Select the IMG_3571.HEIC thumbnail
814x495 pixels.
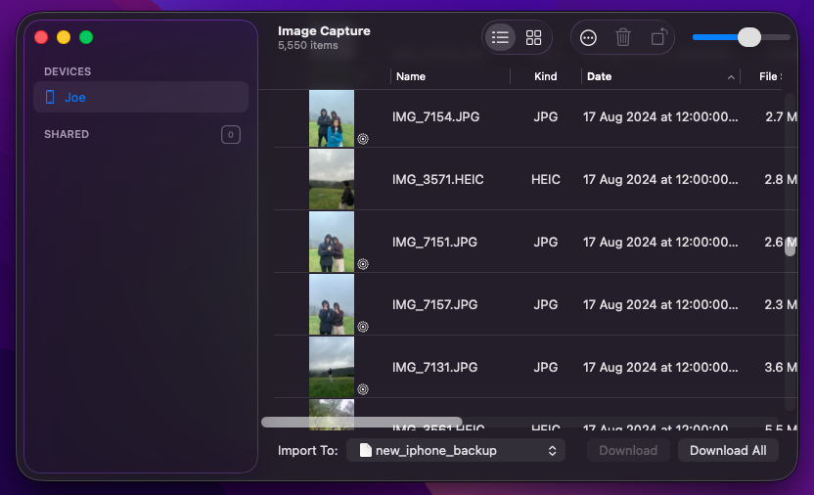pyautogui.click(x=332, y=180)
